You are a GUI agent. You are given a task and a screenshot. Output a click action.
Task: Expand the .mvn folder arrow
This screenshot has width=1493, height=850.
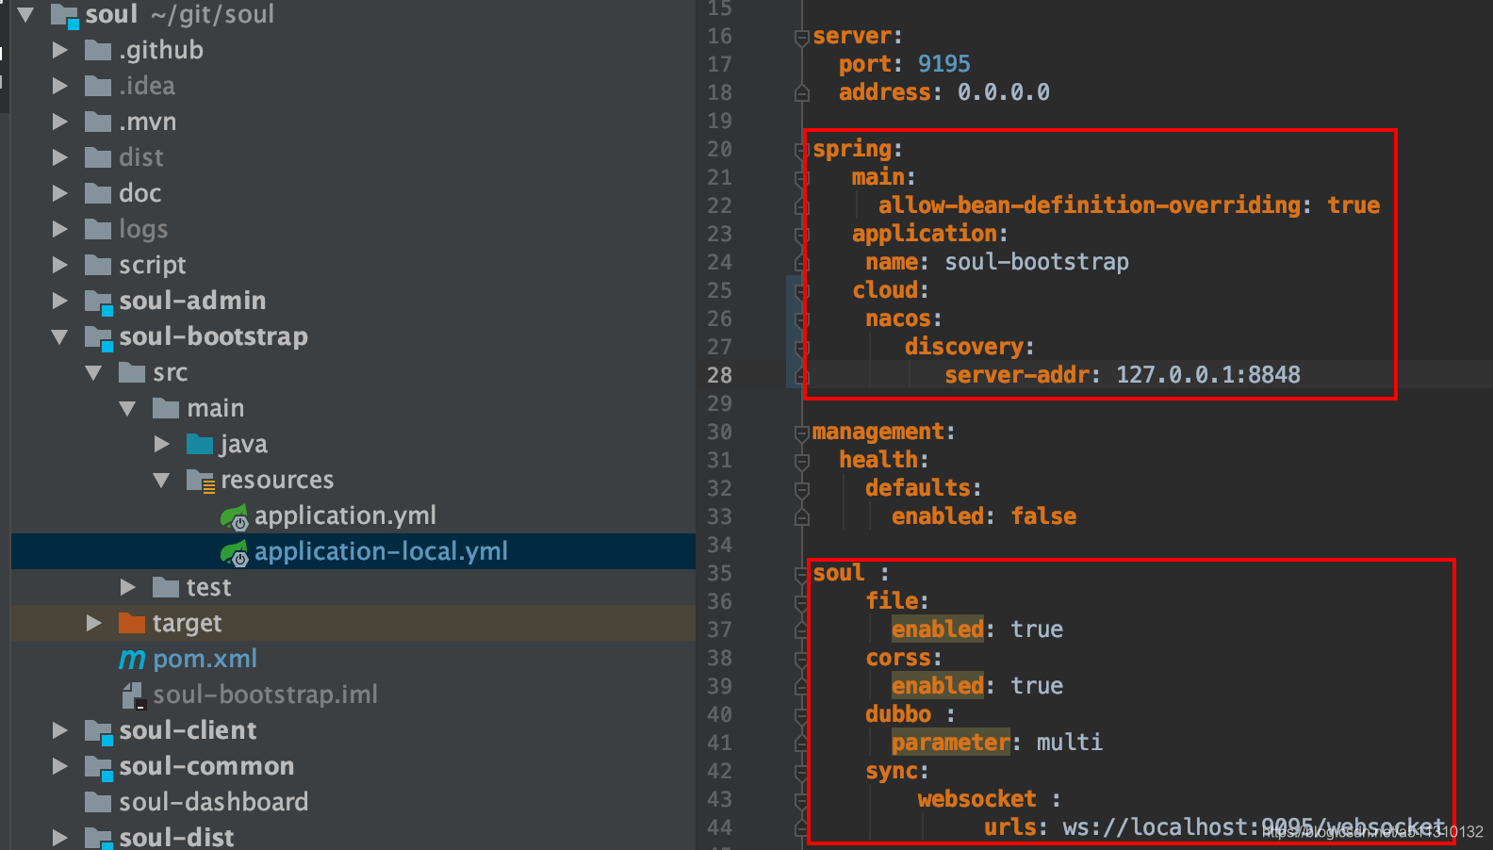point(60,122)
